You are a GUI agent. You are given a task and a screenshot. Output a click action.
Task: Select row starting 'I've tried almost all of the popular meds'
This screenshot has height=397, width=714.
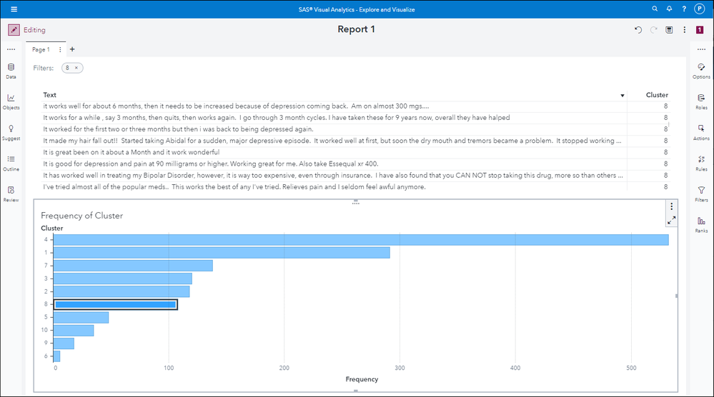tap(356, 187)
